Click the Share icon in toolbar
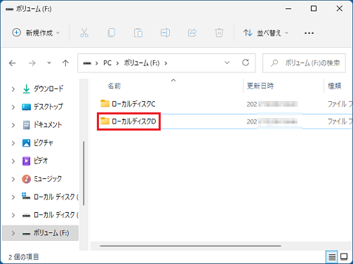This screenshot has width=353, height=264. (x=192, y=33)
